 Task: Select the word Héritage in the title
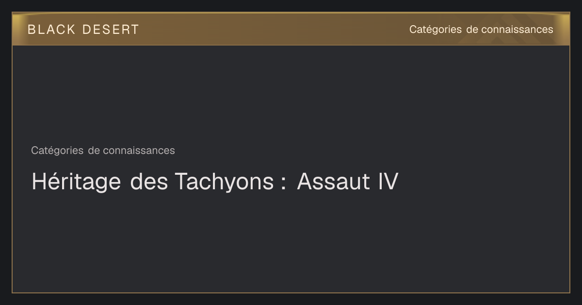(76, 182)
